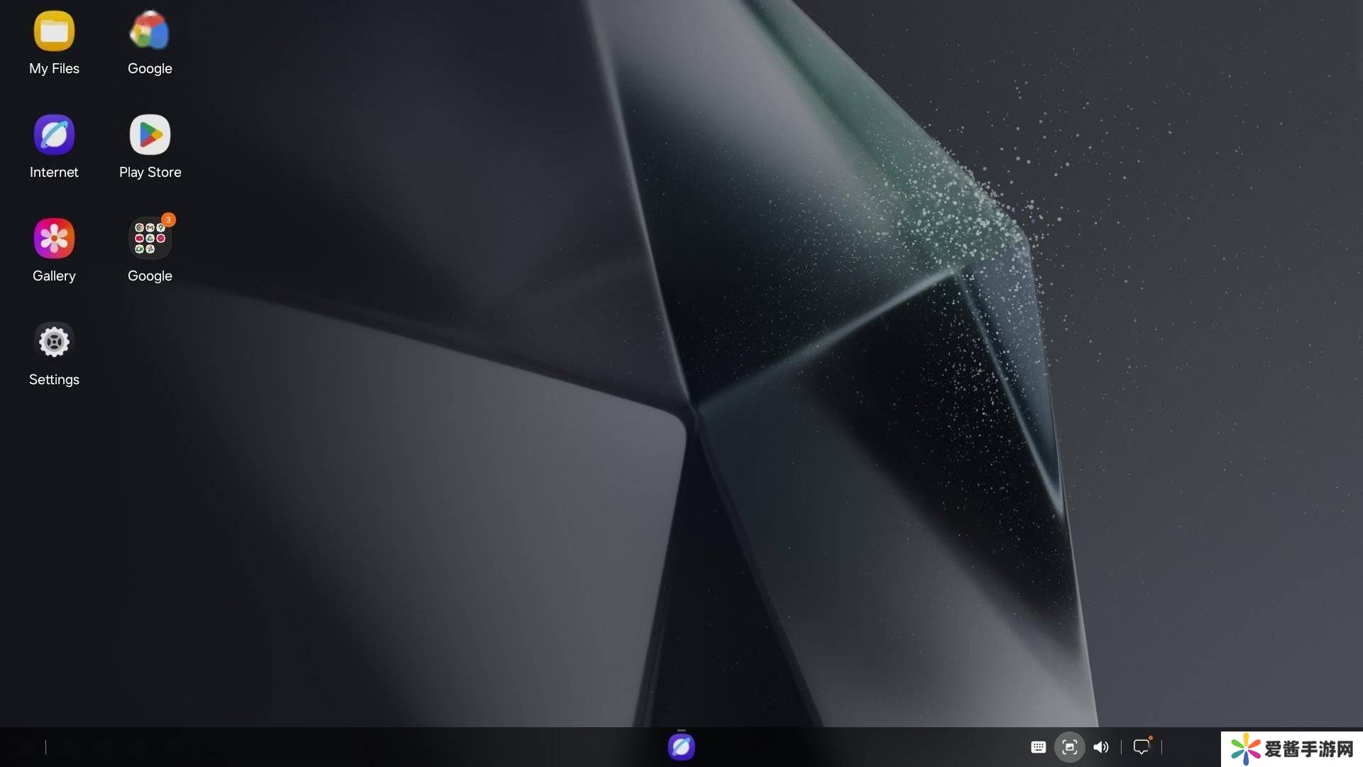The height and width of the screenshot is (767, 1363).
Task: Open the Gallery app icon
Action: tap(54, 239)
